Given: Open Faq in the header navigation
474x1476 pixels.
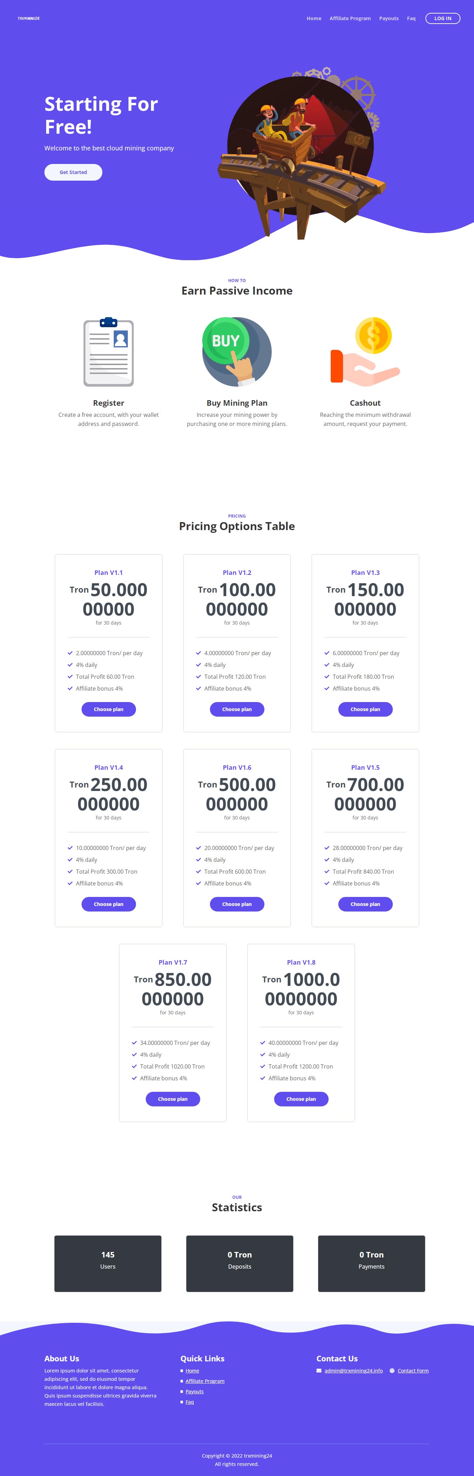Looking at the screenshot, I should coord(411,18).
